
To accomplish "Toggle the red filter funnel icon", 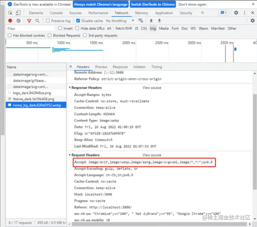I will click(29, 21).
